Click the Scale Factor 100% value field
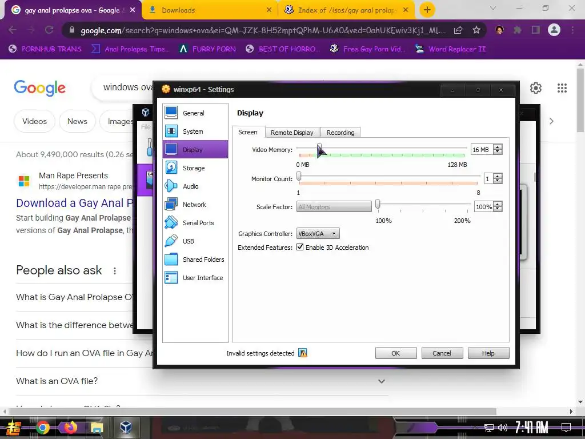Screen dimensions: 585x439 click(483, 207)
